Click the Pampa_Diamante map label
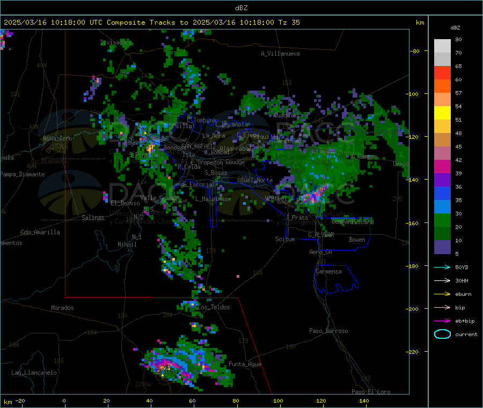The image size is (483, 408). click(22, 174)
